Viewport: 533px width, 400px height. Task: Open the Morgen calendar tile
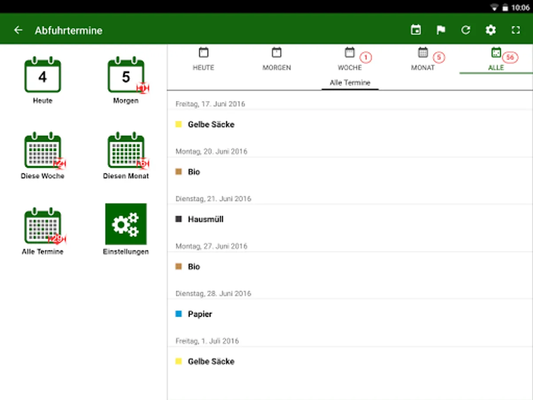click(126, 80)
